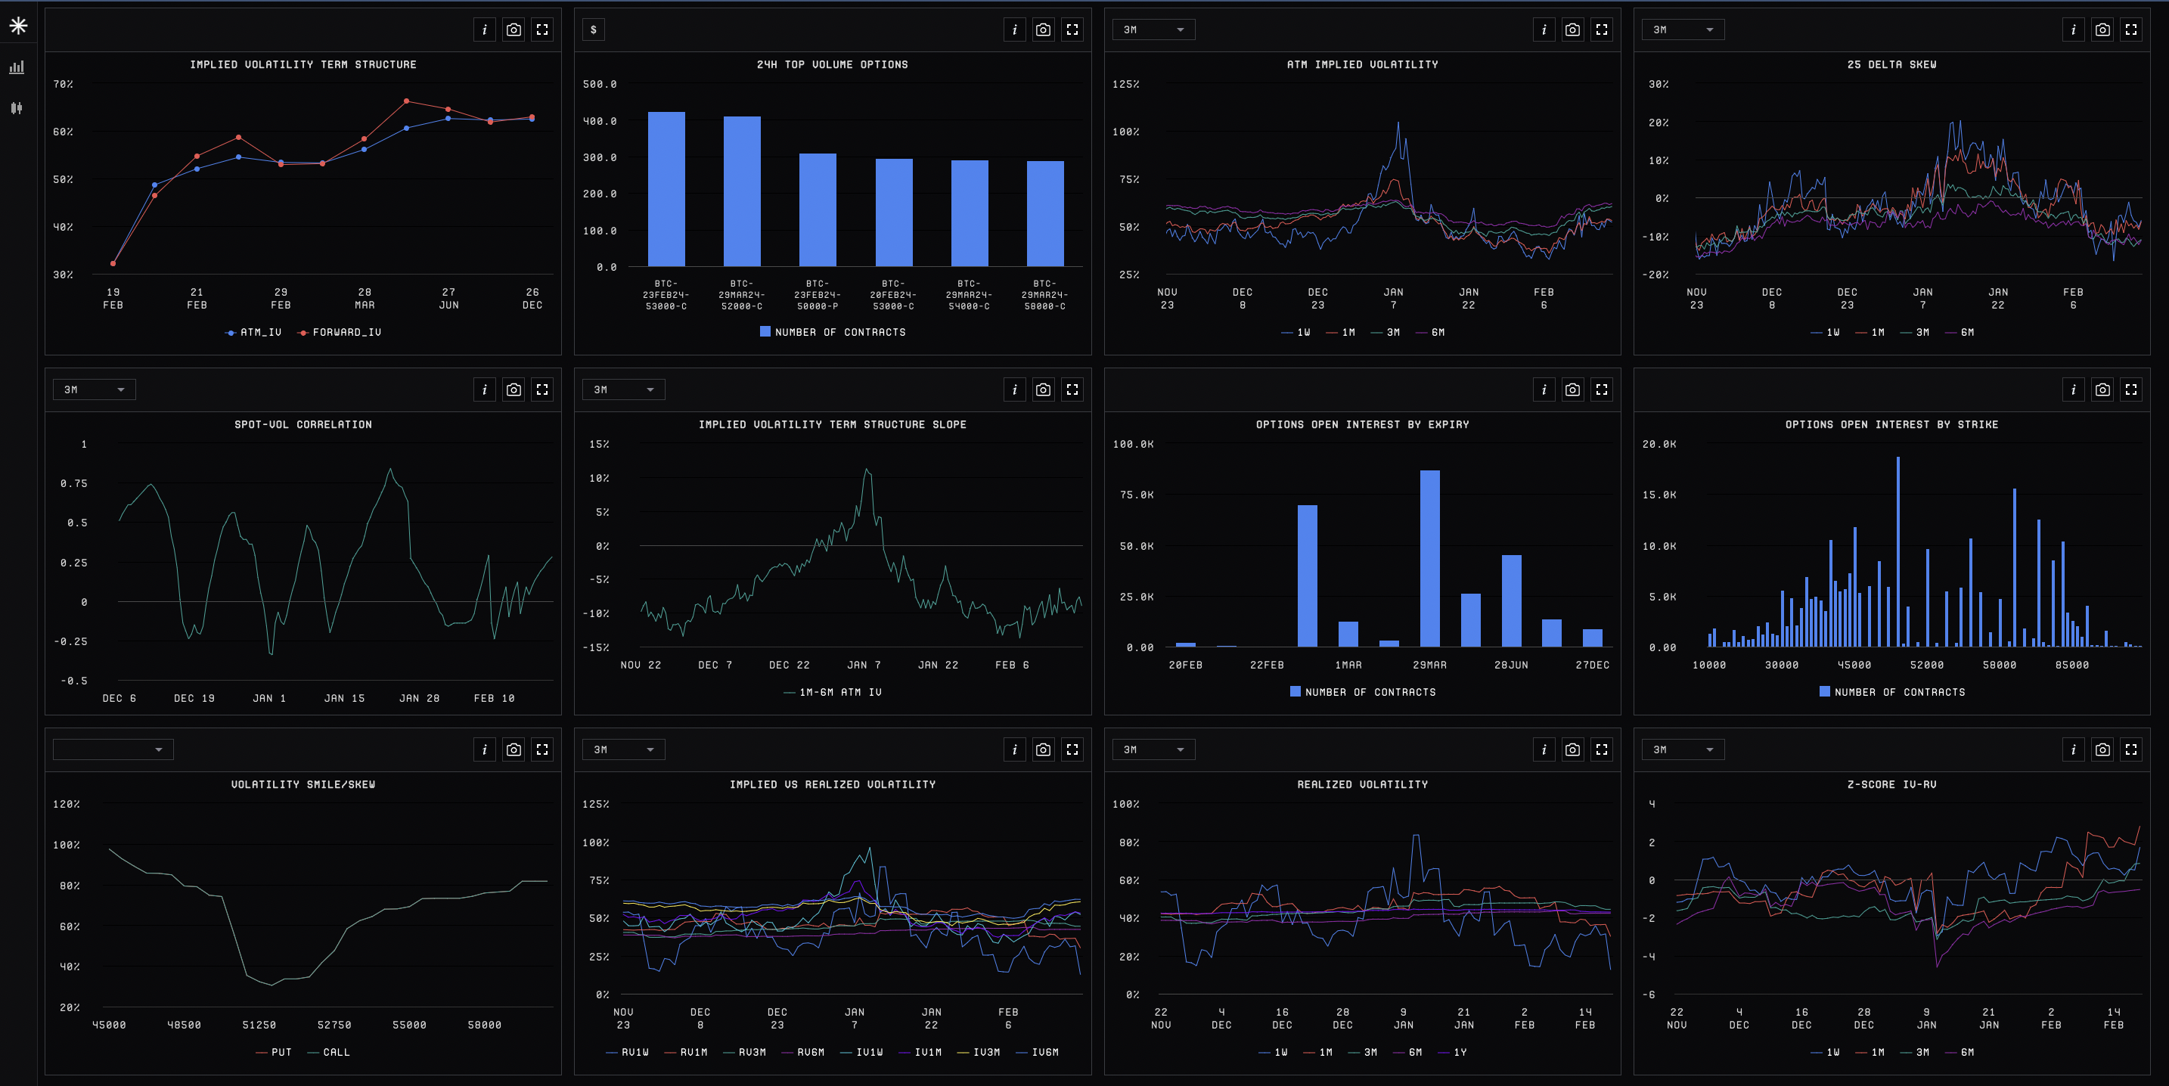
Task: Open the empty expiry dropdown on the Volatility Smile panel
Action: point(113,749)
